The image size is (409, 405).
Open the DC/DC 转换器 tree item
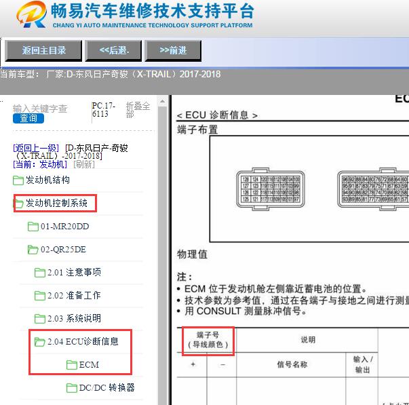[107, 387]
